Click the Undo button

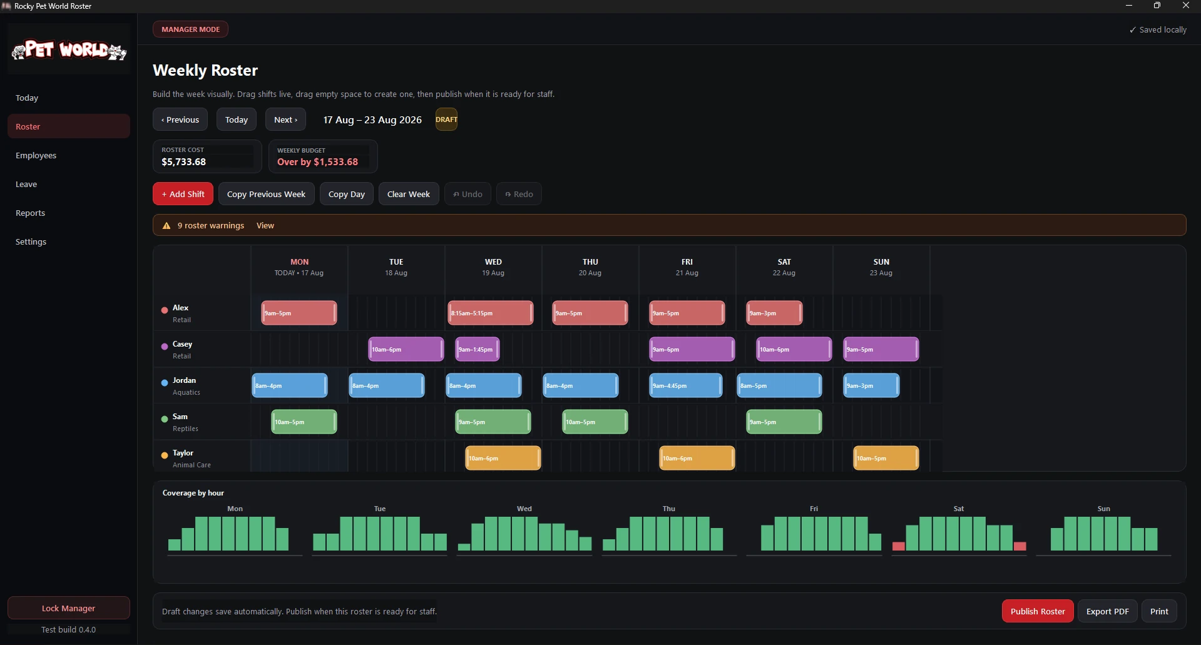(468, 194)
